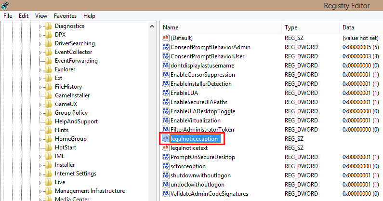Expand the Diagnostics tree node
The width and height of the screenshot is (383, 201).
click(40, 26)
